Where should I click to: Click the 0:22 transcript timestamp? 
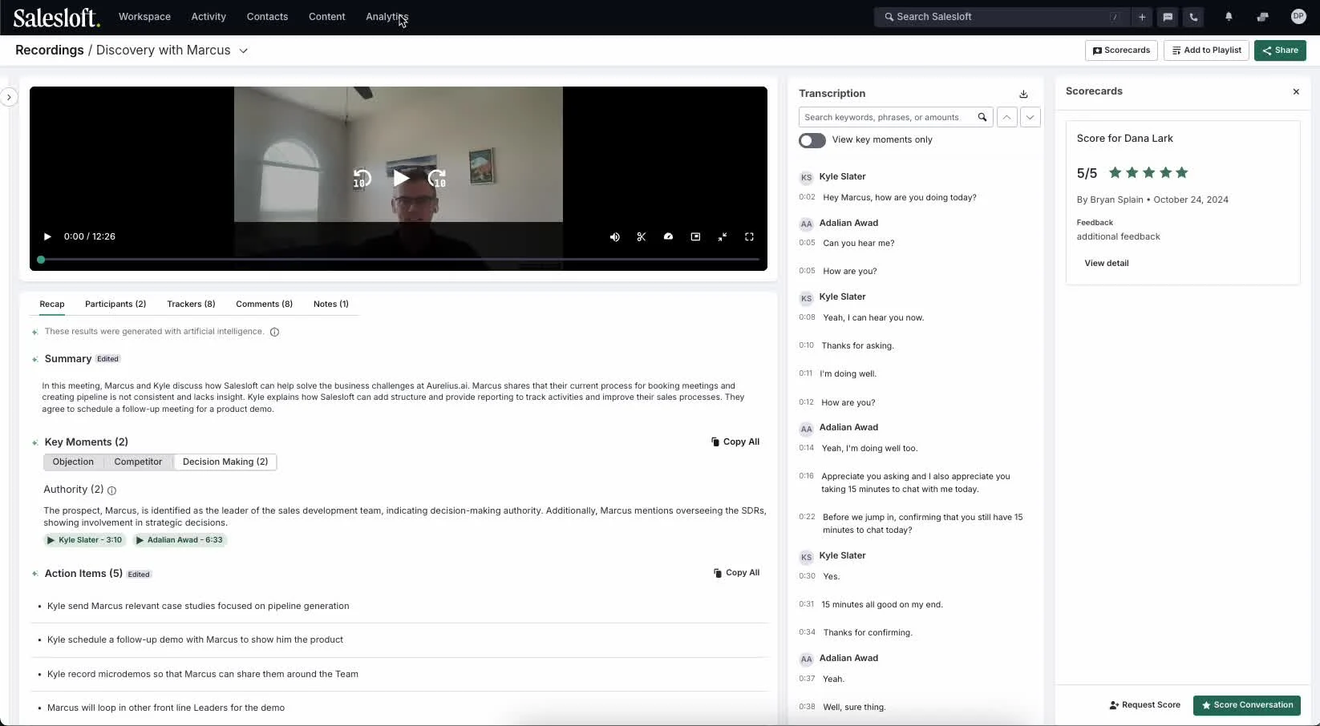click(x=807, y=518)
